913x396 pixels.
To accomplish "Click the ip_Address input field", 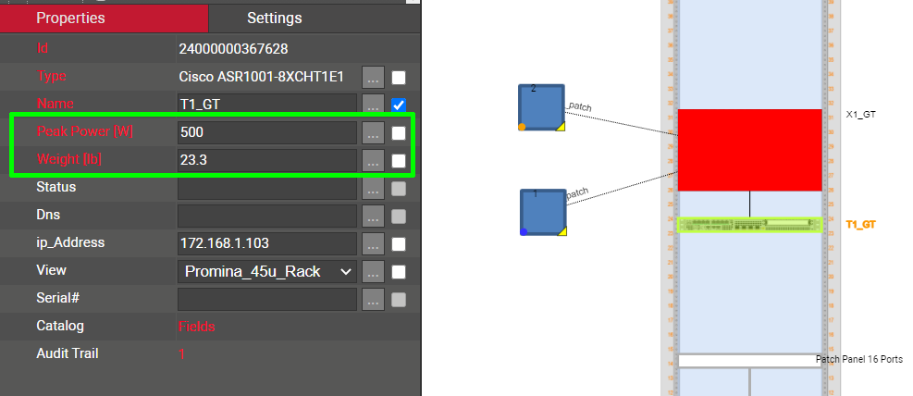I will pos(266,243).
